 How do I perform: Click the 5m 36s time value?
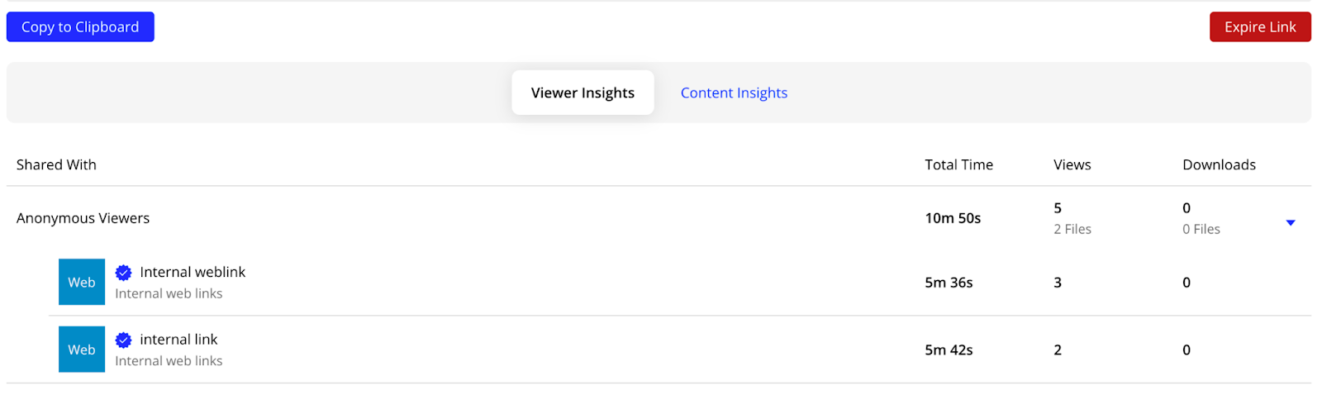[x=949, y=283]
